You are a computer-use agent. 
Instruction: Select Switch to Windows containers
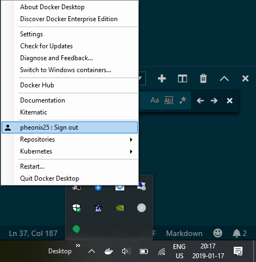[69, 70]
